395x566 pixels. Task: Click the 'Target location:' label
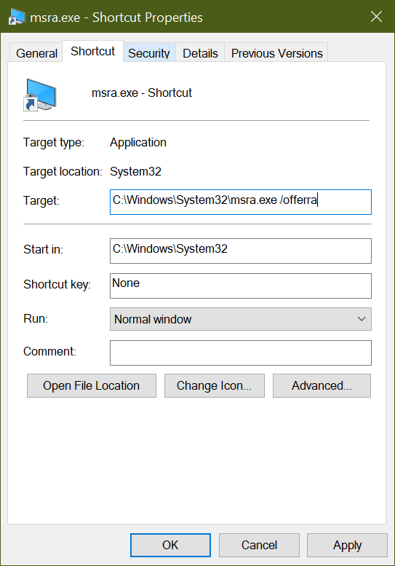tap(63, 171)
